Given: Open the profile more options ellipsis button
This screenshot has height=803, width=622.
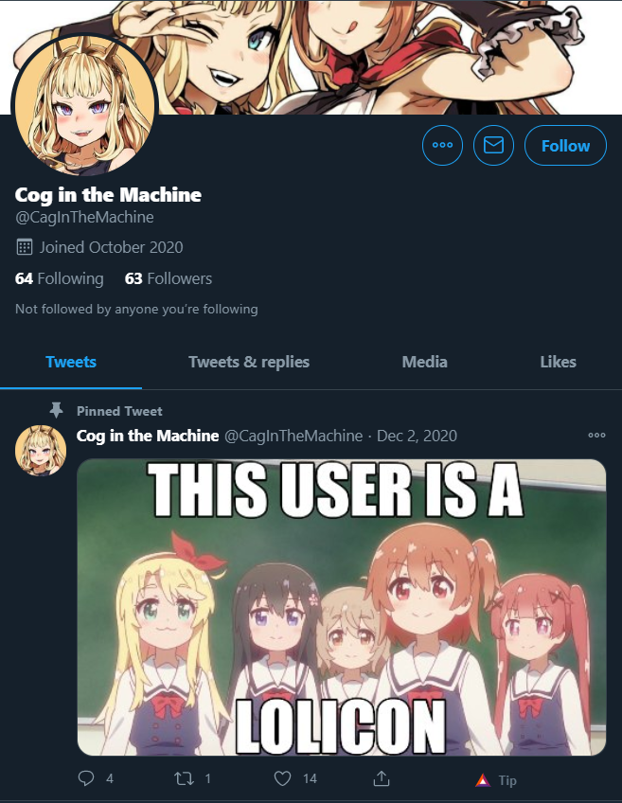Looking at the screenshot, I should coord(442,146).
